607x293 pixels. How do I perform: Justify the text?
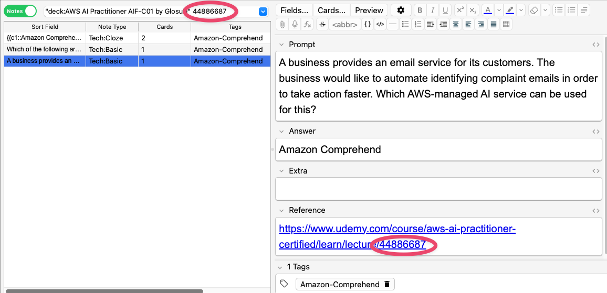493,24
